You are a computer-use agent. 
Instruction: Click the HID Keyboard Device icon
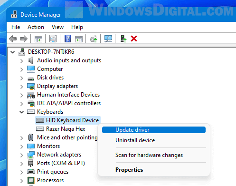(40, 120)
